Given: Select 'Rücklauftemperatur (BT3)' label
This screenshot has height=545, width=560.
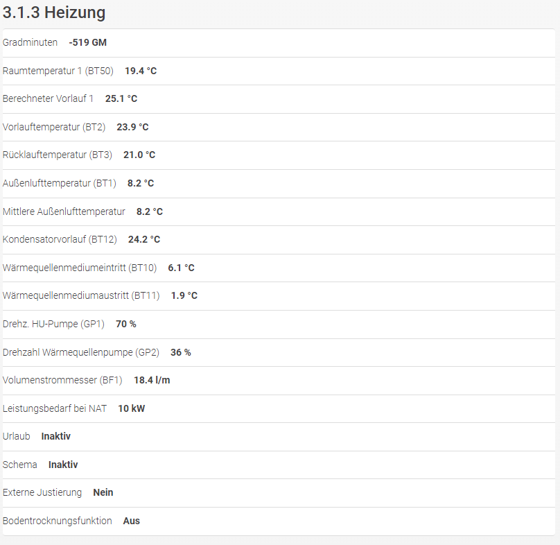Looking at the screenshot, I should pos(57,155).
